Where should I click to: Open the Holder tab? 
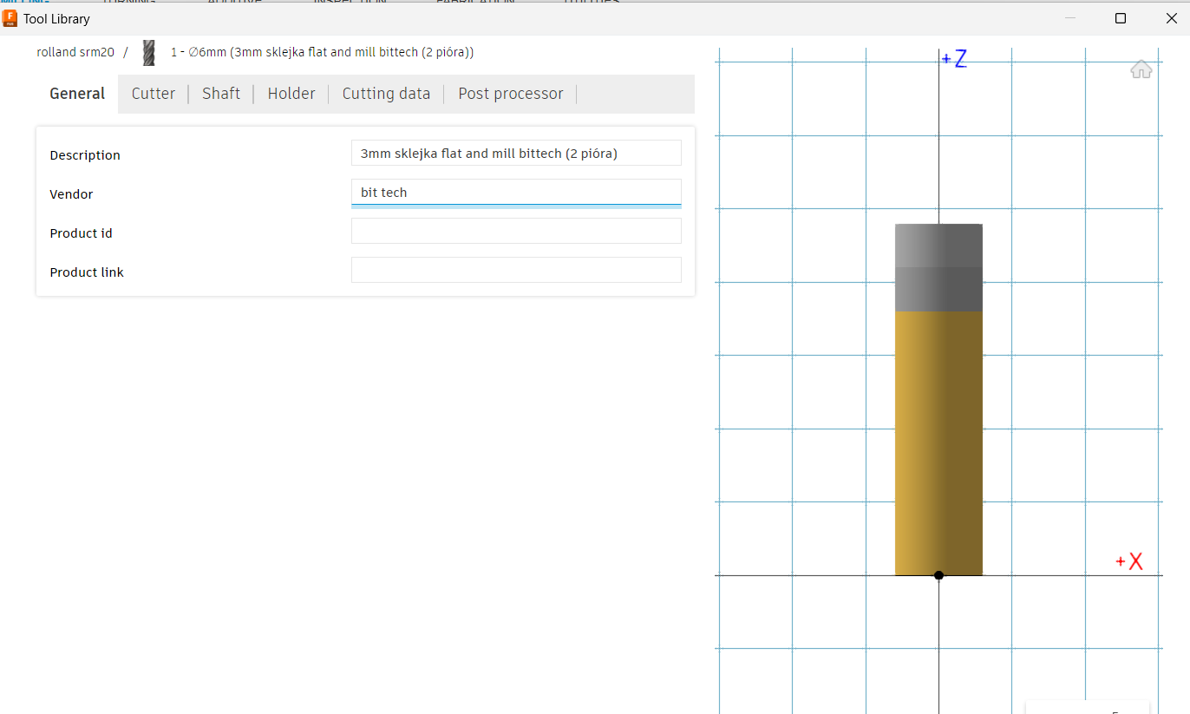(291, 94)
